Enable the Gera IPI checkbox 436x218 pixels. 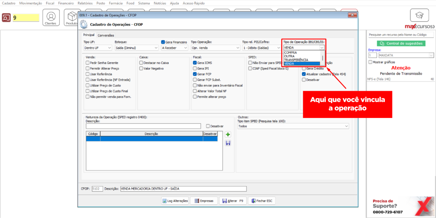point(195,68)
